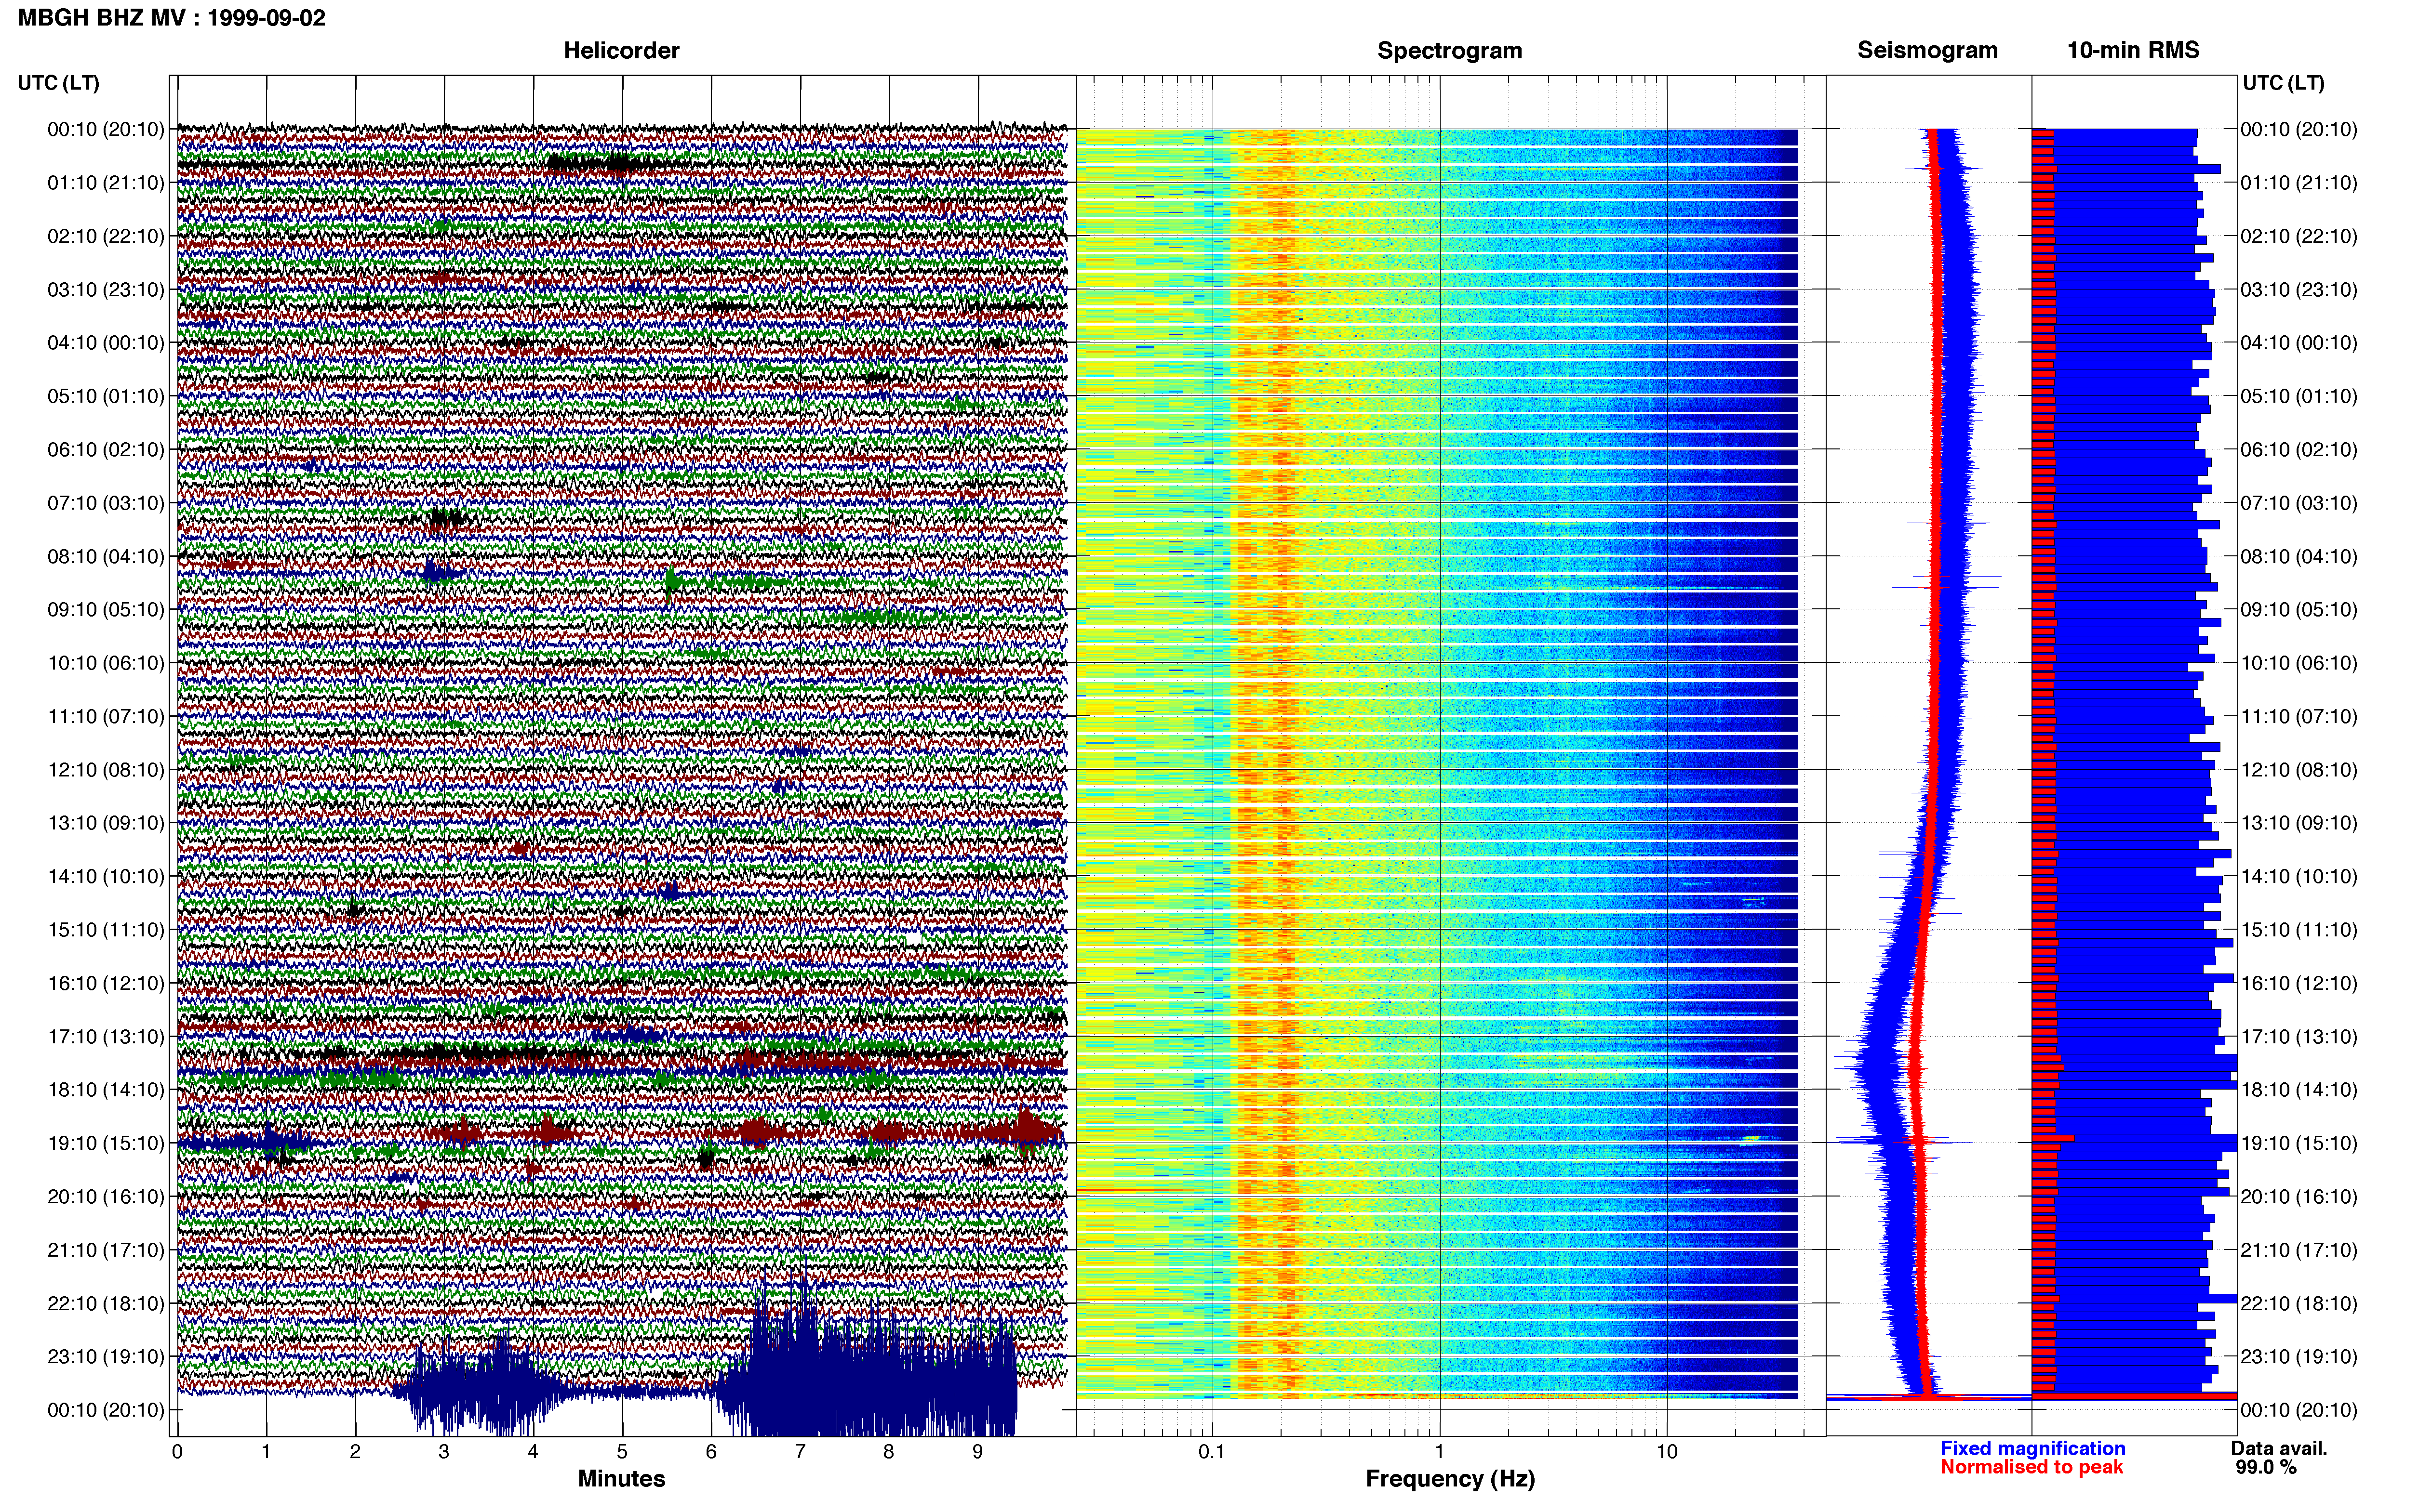Click the red 'Normalised to peak' legend text

pos(2031,1467)
